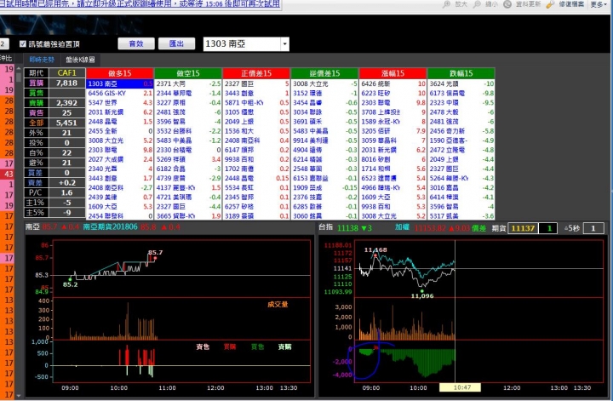The image size is (613, 401).
Task: Select 3008 大立光 in 做多15 list
Action: tap(120, 140)
